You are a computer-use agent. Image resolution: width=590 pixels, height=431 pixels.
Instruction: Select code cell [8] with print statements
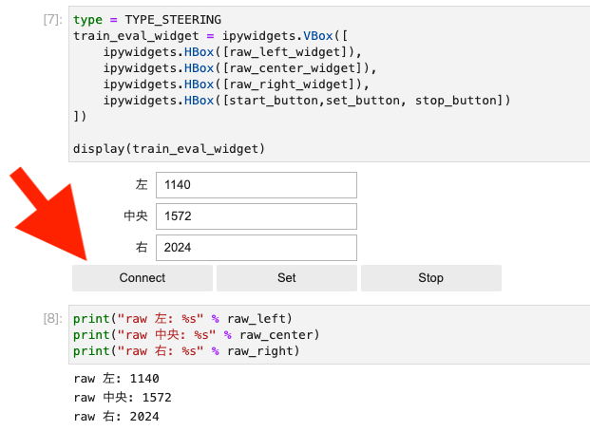tap(330, 335)
